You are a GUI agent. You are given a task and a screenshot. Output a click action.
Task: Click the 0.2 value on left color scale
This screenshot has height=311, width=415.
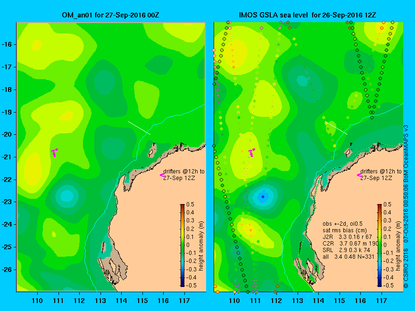click(190, 229)
